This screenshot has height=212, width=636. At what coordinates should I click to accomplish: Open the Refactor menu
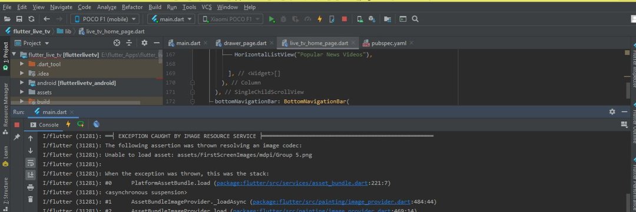click(x=132, y=7)
